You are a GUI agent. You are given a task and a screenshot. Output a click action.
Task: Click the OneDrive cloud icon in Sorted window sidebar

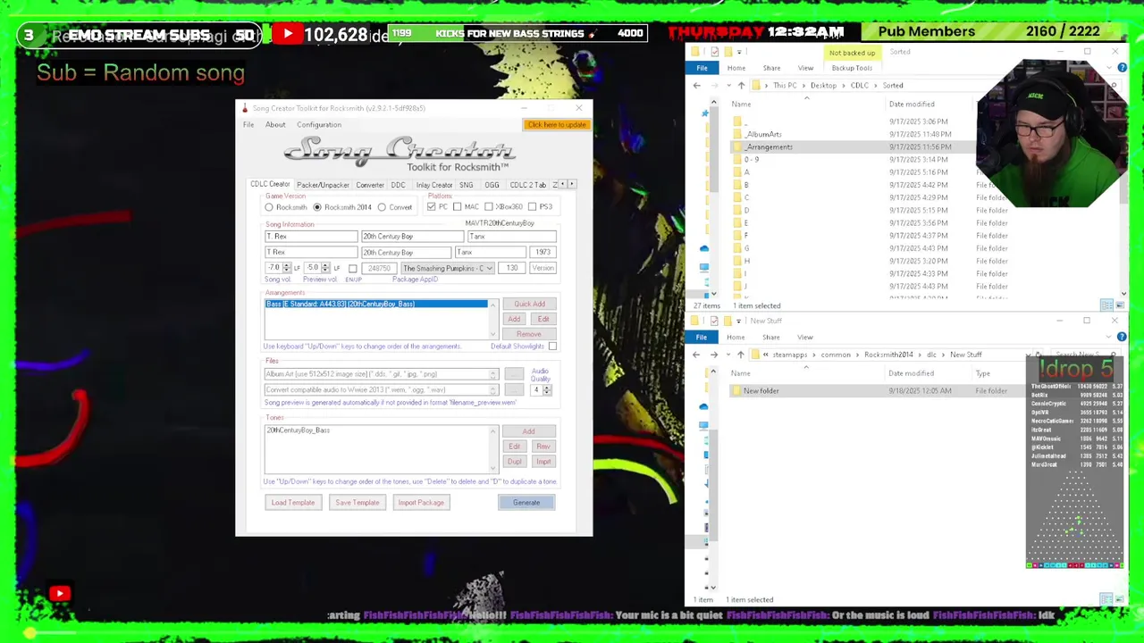[704, 248]
